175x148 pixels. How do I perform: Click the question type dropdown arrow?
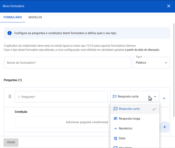click(155, 97)
